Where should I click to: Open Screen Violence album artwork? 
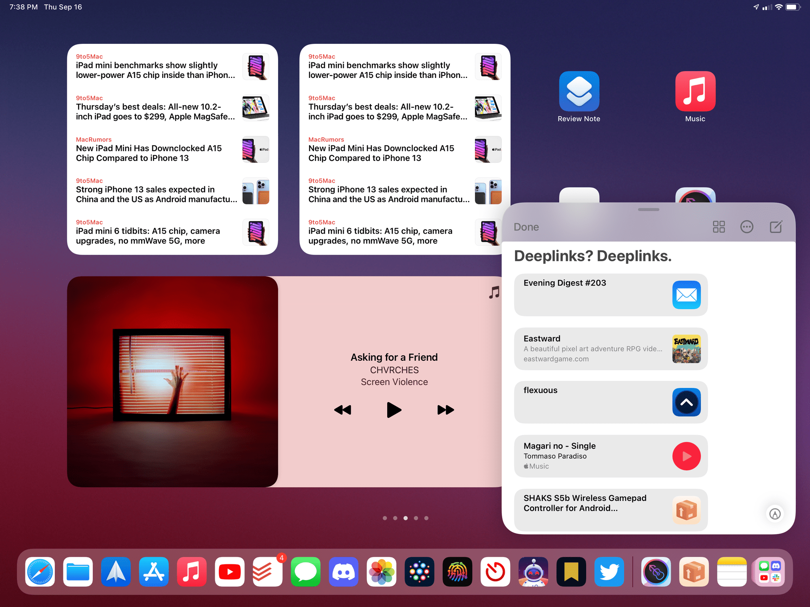point(172,382)
